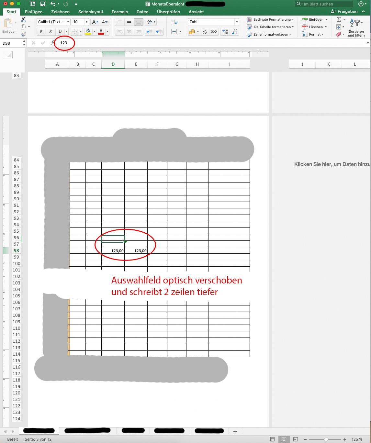Decrease the font size with the smaller A icon

click(x=105, y=22)
